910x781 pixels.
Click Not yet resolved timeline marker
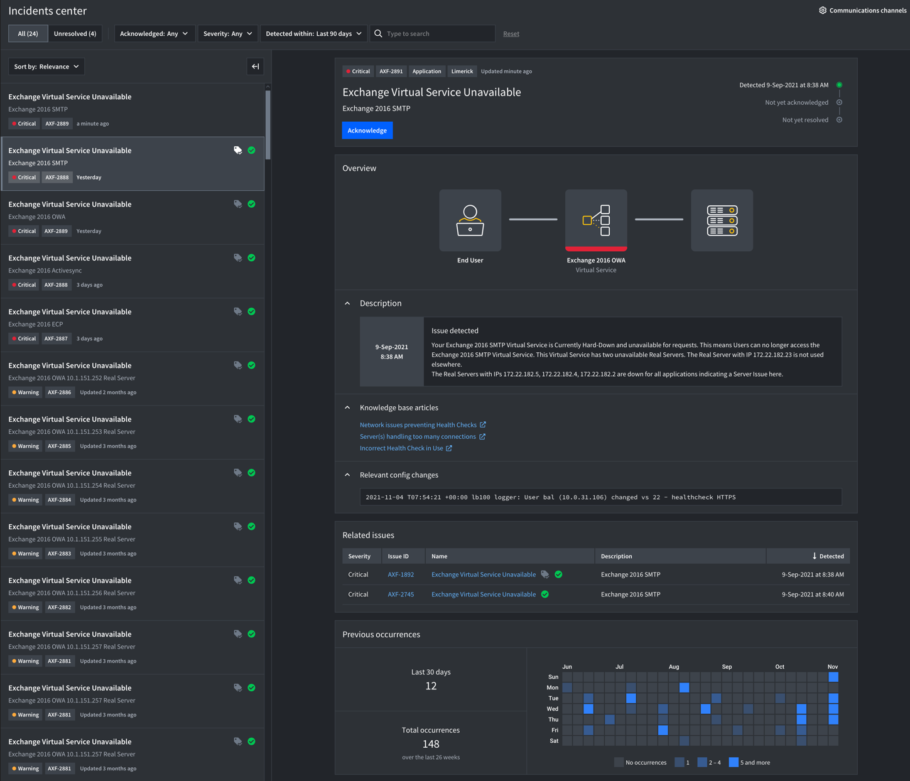pyautogui.click(x=839, y=120)
